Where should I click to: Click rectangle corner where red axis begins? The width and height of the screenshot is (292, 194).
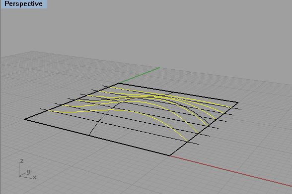170,155
